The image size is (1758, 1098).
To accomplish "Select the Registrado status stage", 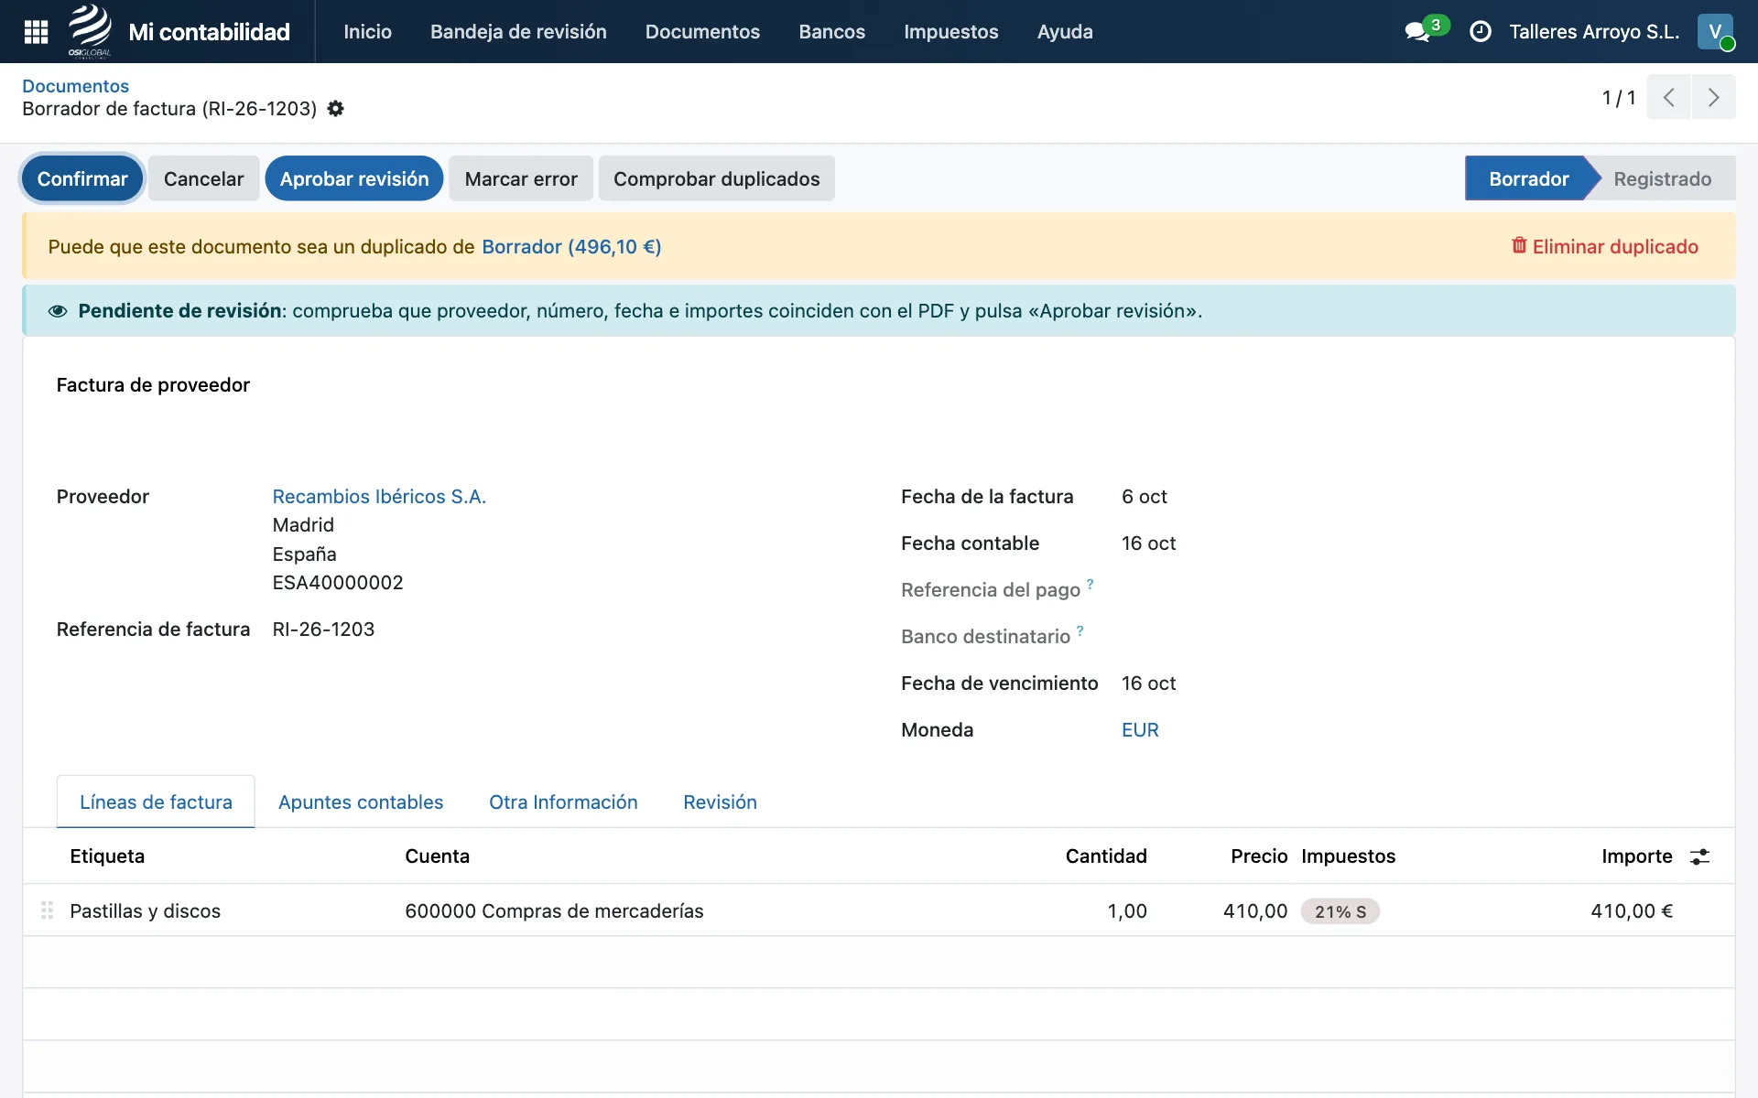I will (1662, 178).
